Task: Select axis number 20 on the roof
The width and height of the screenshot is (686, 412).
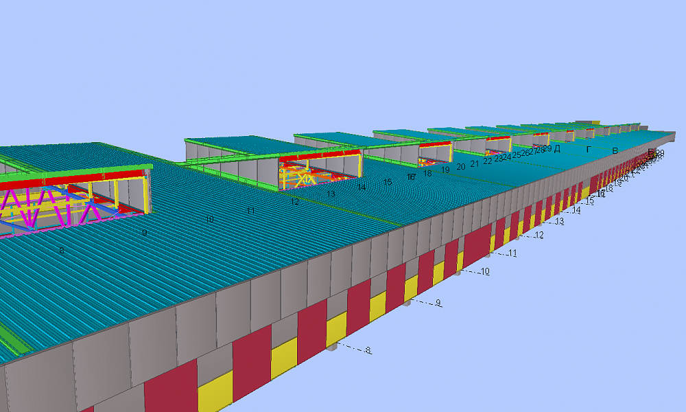Action: tap(461, 166)
